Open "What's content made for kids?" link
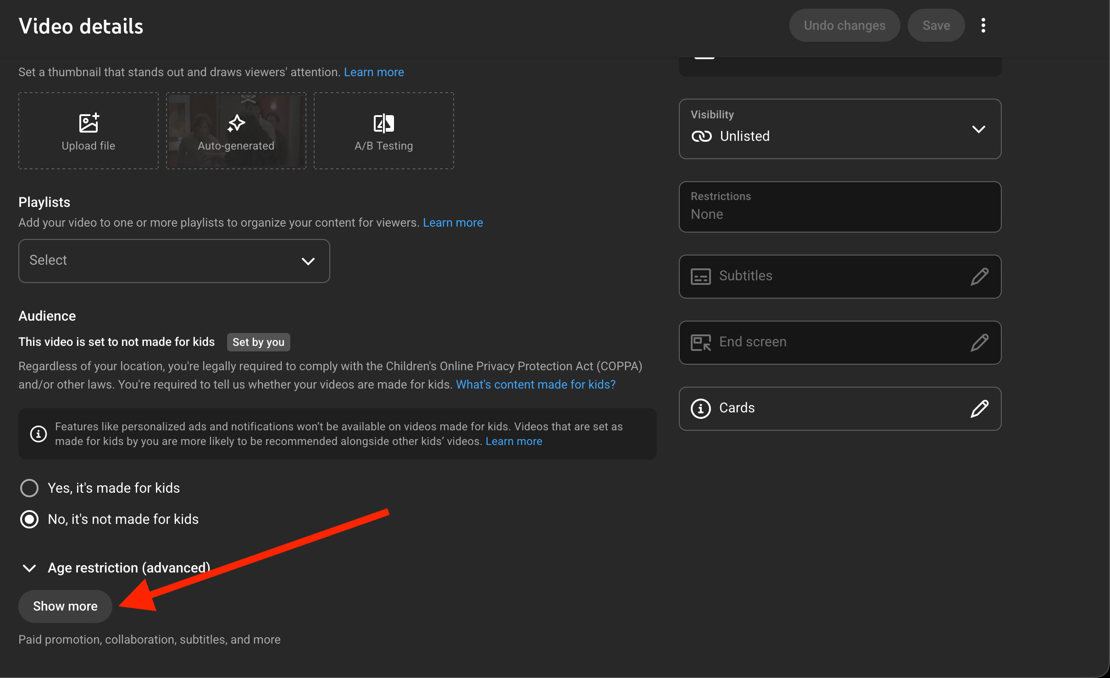 click(x=535, y=384)
